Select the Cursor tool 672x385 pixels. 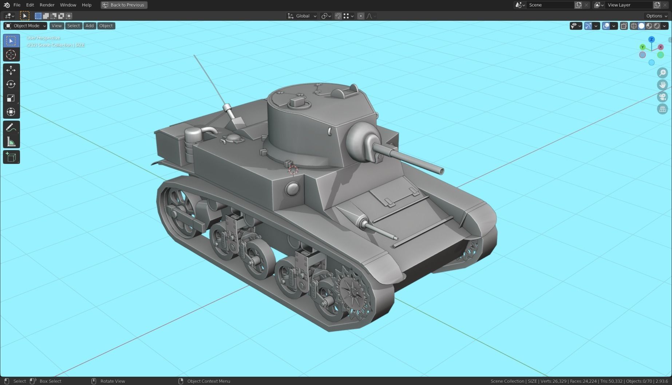pyautogui.click(x=11, y=55)
